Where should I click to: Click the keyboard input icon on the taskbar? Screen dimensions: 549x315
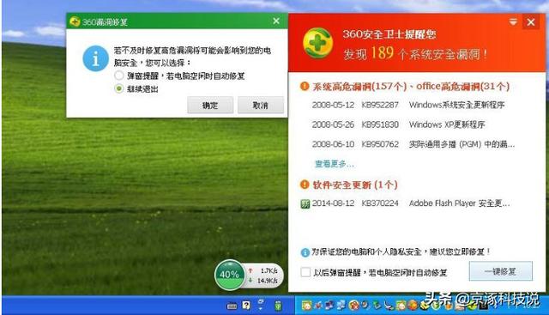[x=232, y=306]
